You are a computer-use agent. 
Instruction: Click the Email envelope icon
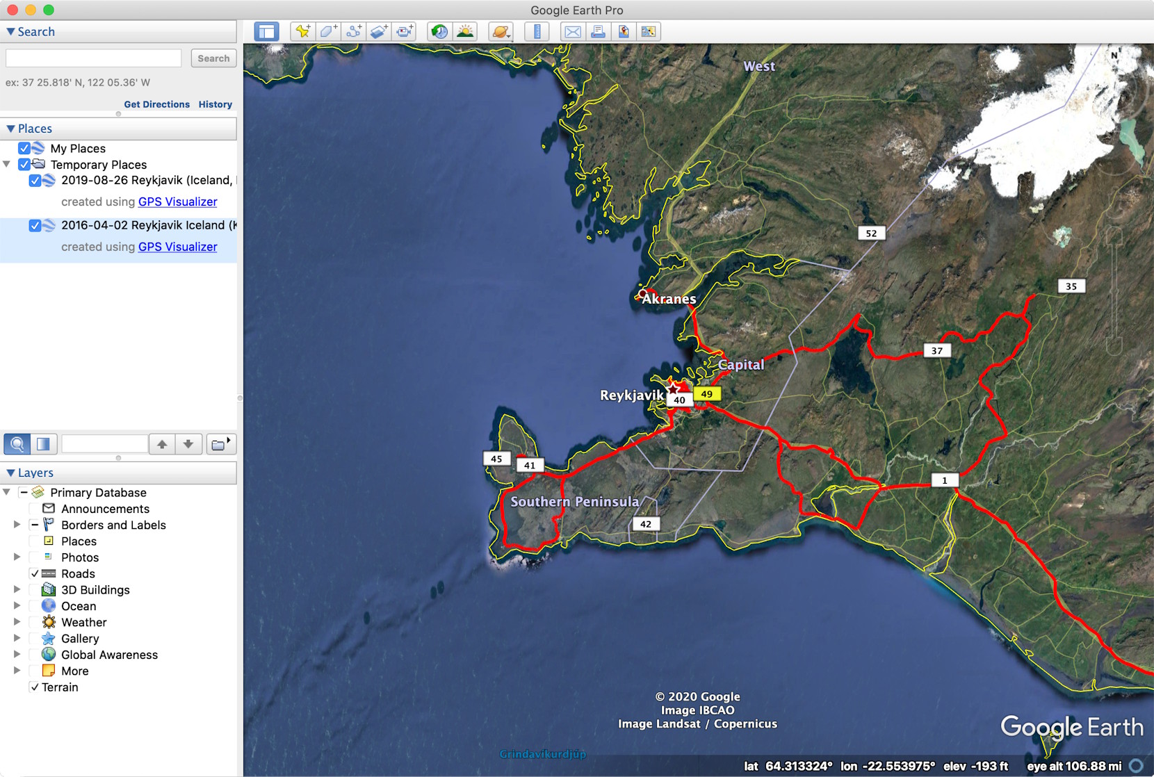[573, 31]
